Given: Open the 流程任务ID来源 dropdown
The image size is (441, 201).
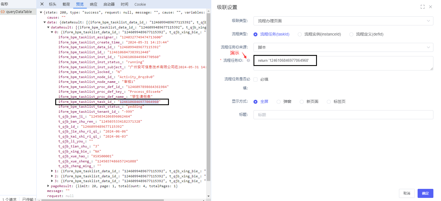Looking at the screenshot, I should pyautogui.click(x=343, y=47).
